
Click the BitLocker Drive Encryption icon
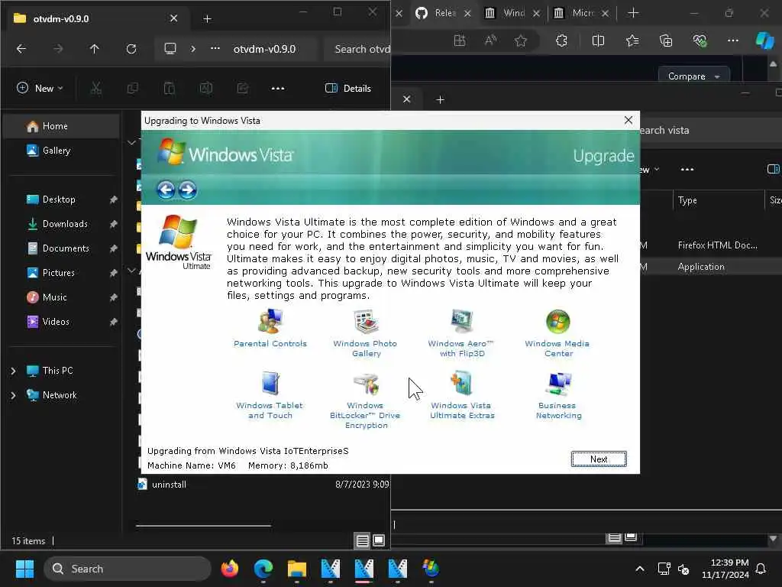(x=366, y=384)
